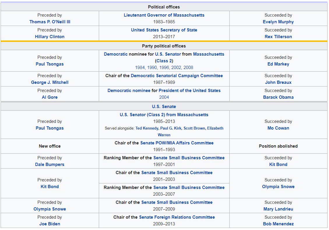
Task: Open the Mo Cowan successor link
Action: (x=278, y=128)
